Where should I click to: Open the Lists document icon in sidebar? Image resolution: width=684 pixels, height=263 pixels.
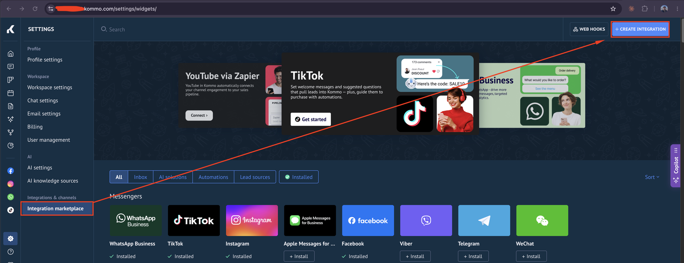(x=11, y=106)
